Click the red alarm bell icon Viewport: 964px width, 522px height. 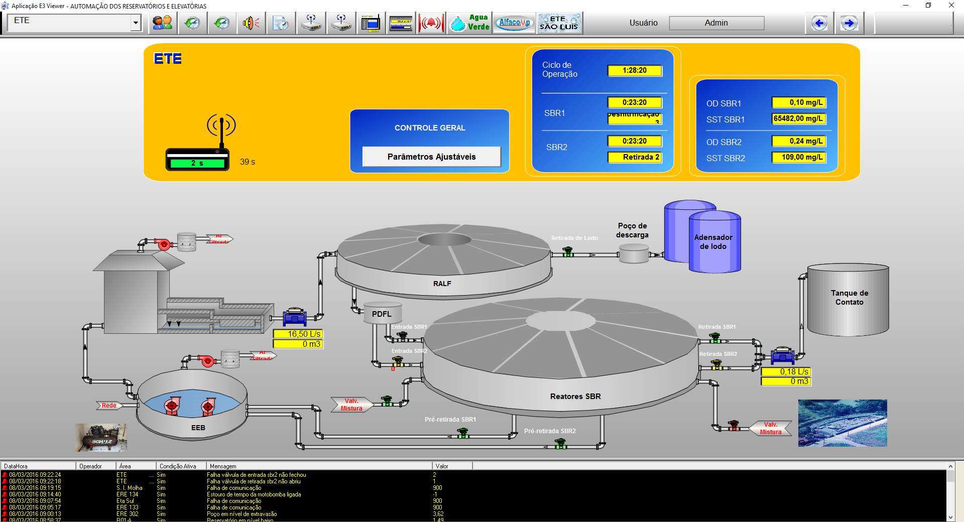point(431,23)
